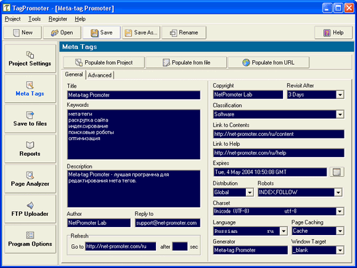Click the Reply to email field
Screen dimensions: 357x268
(x=168, y=223)
